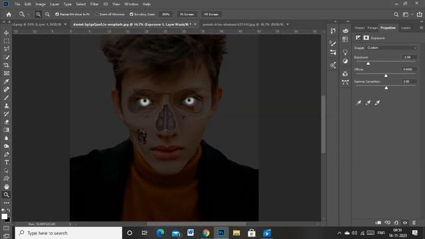Switch to the Layers tab
425x239 pixels.
pos(406,28)
